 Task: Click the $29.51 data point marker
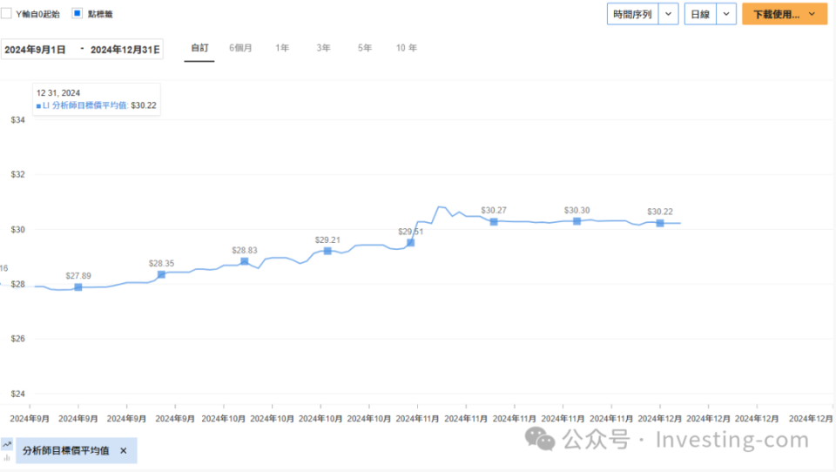pos(410,243)
